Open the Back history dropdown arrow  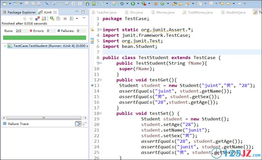(x=234, y=4)
